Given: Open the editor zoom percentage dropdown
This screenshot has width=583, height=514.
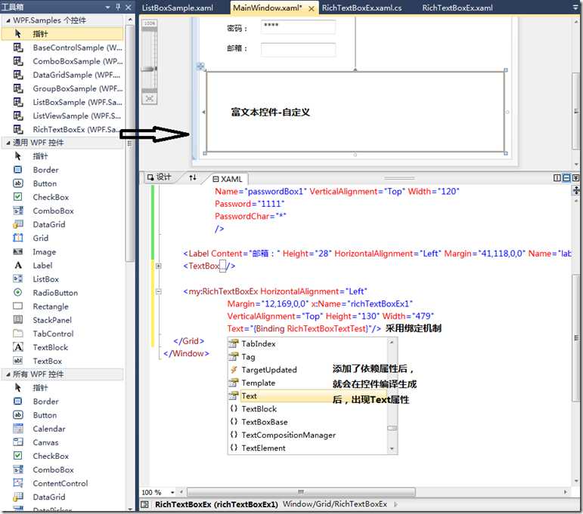Looking at the screenshot, I should (172, 492).
